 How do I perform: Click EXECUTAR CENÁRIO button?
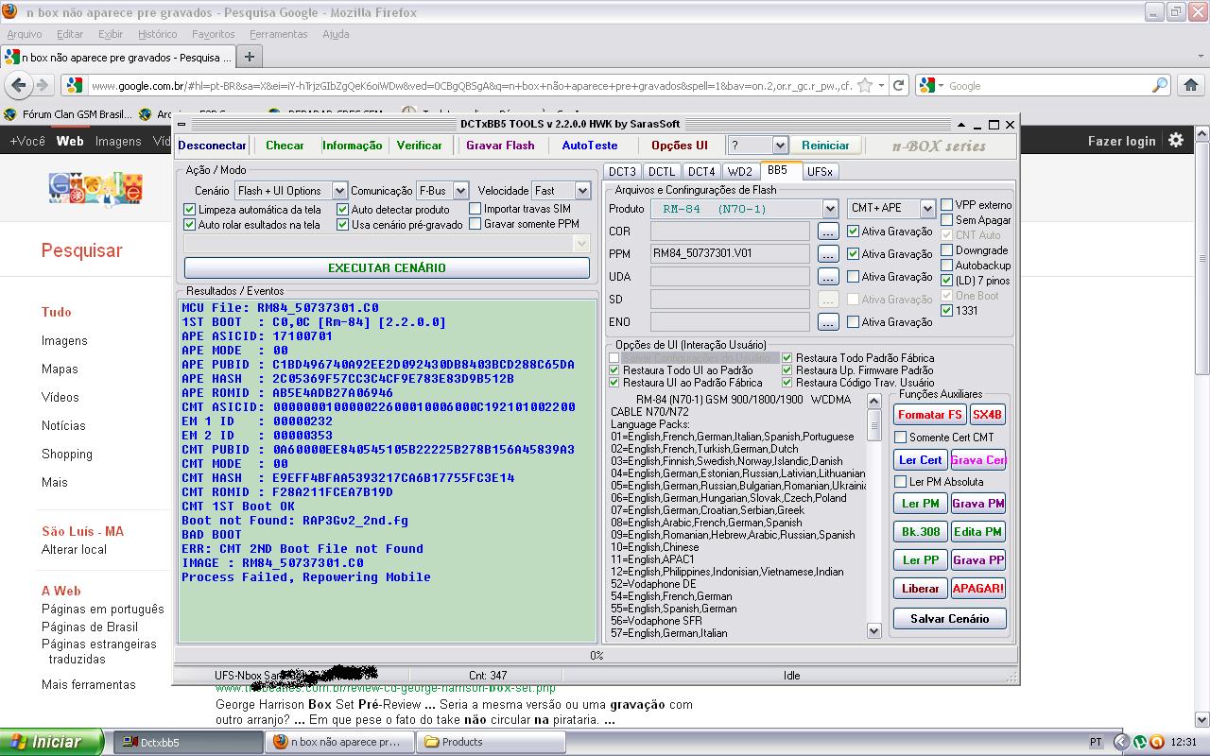(x=387, y=267)
